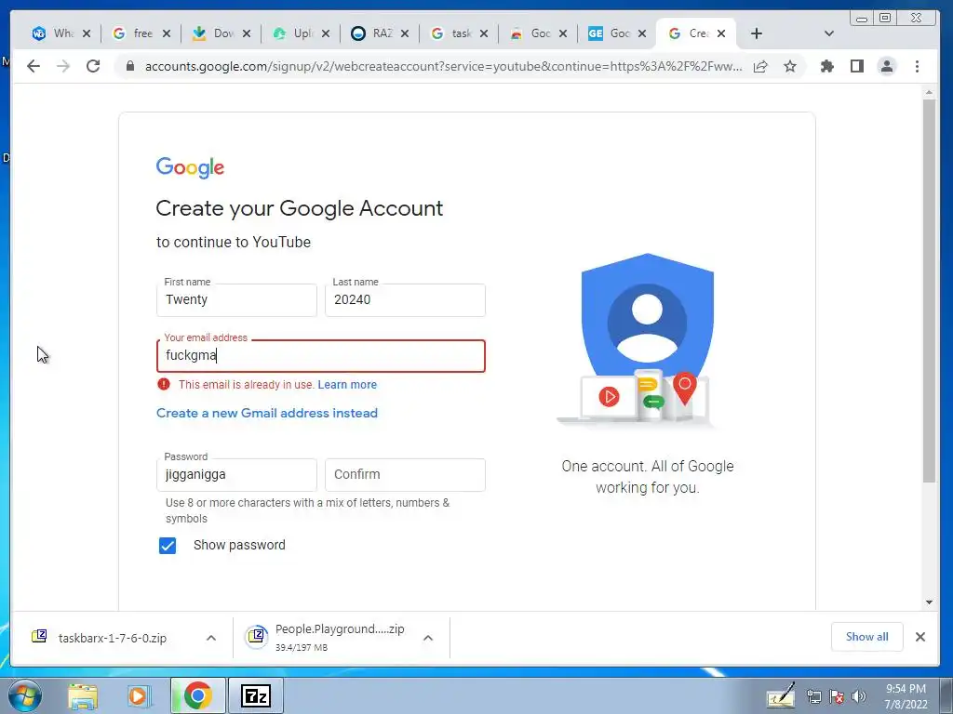This screenshot has height=714, width=953.
Task: Close the 'free' tab
Action: pos(166,33)
